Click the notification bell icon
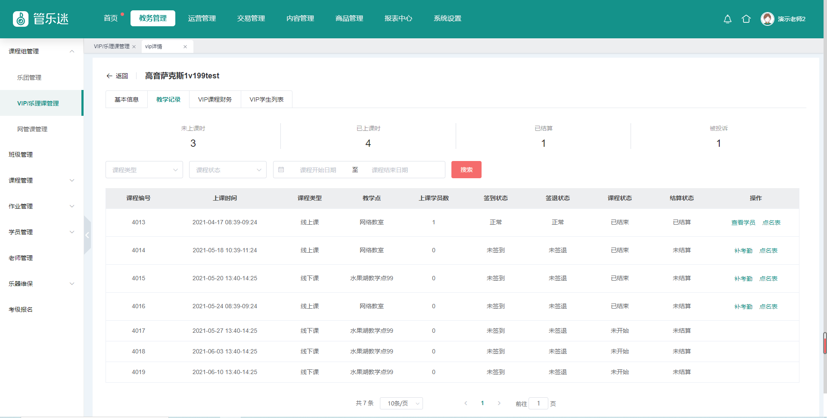This screenshot has width=827, height=418. pos(728,19)
